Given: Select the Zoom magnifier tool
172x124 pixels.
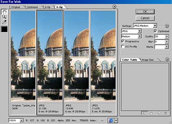Looking at the screenshot, I should point(4,17).
